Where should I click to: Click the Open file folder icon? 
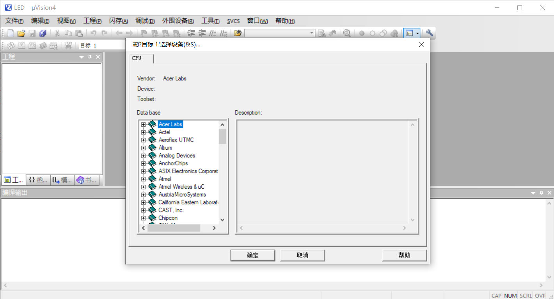pos(21,33)
